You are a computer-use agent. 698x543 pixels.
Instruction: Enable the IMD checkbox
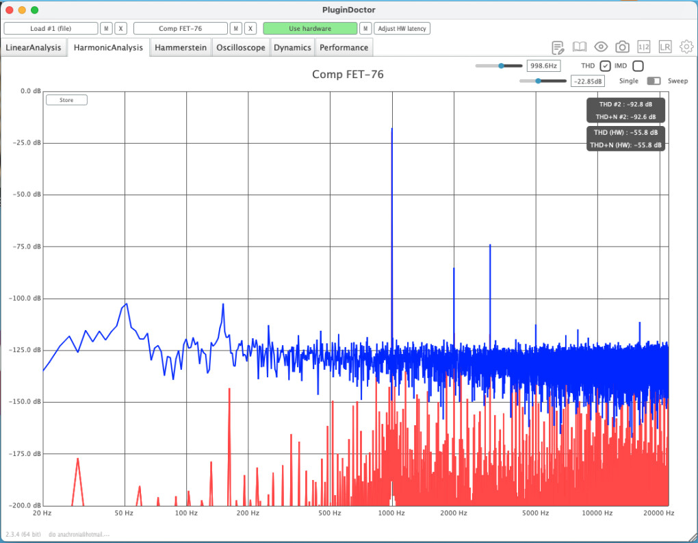point(638,66)
